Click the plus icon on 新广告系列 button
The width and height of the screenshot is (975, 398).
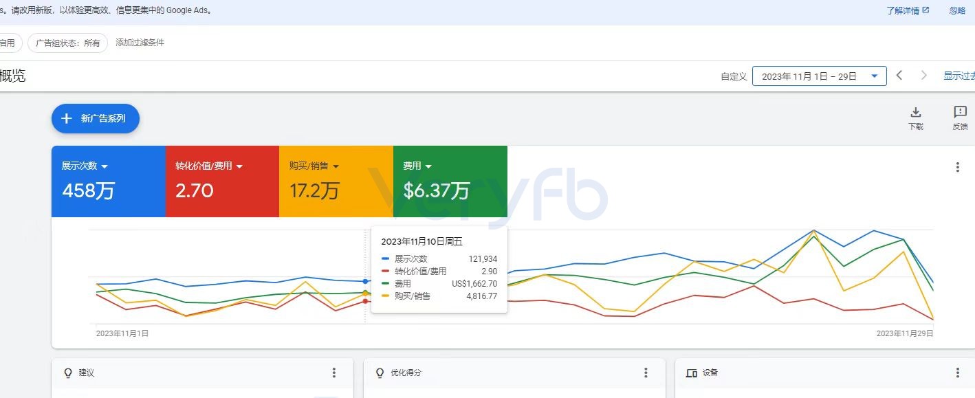click(66, 118)
